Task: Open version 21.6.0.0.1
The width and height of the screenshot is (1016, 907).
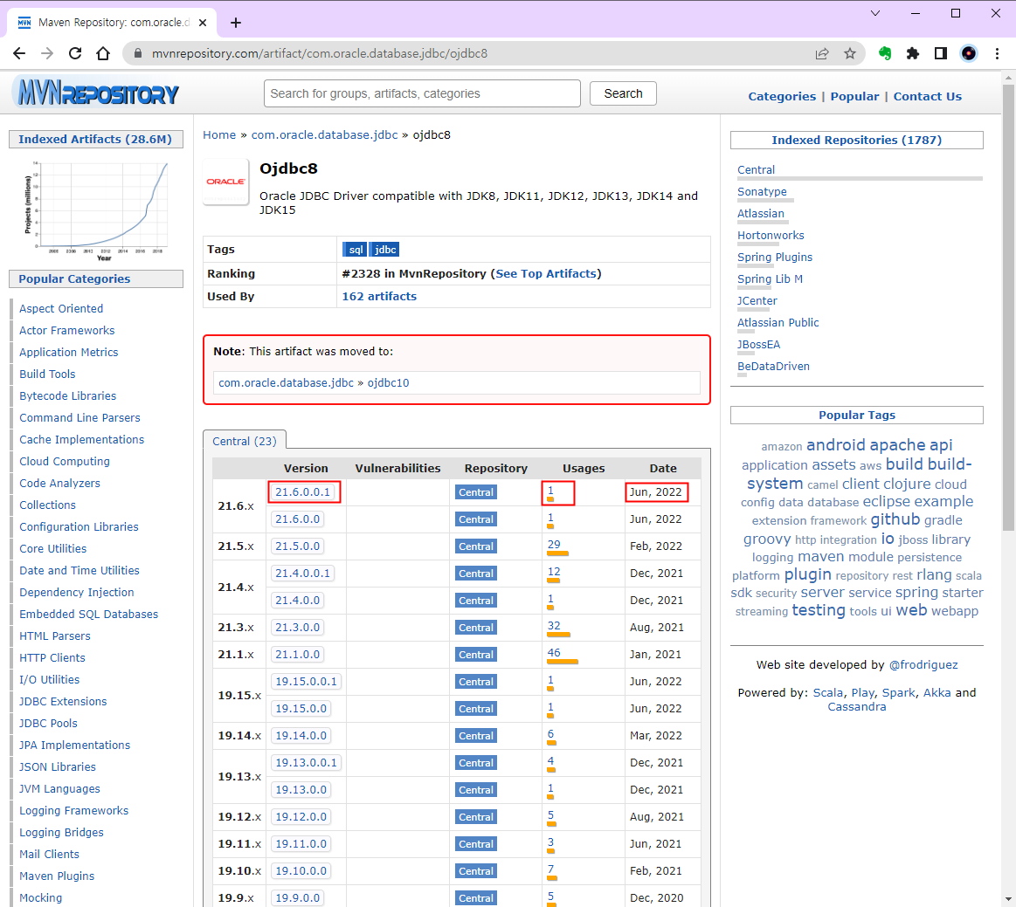Action: click(302, 492)
